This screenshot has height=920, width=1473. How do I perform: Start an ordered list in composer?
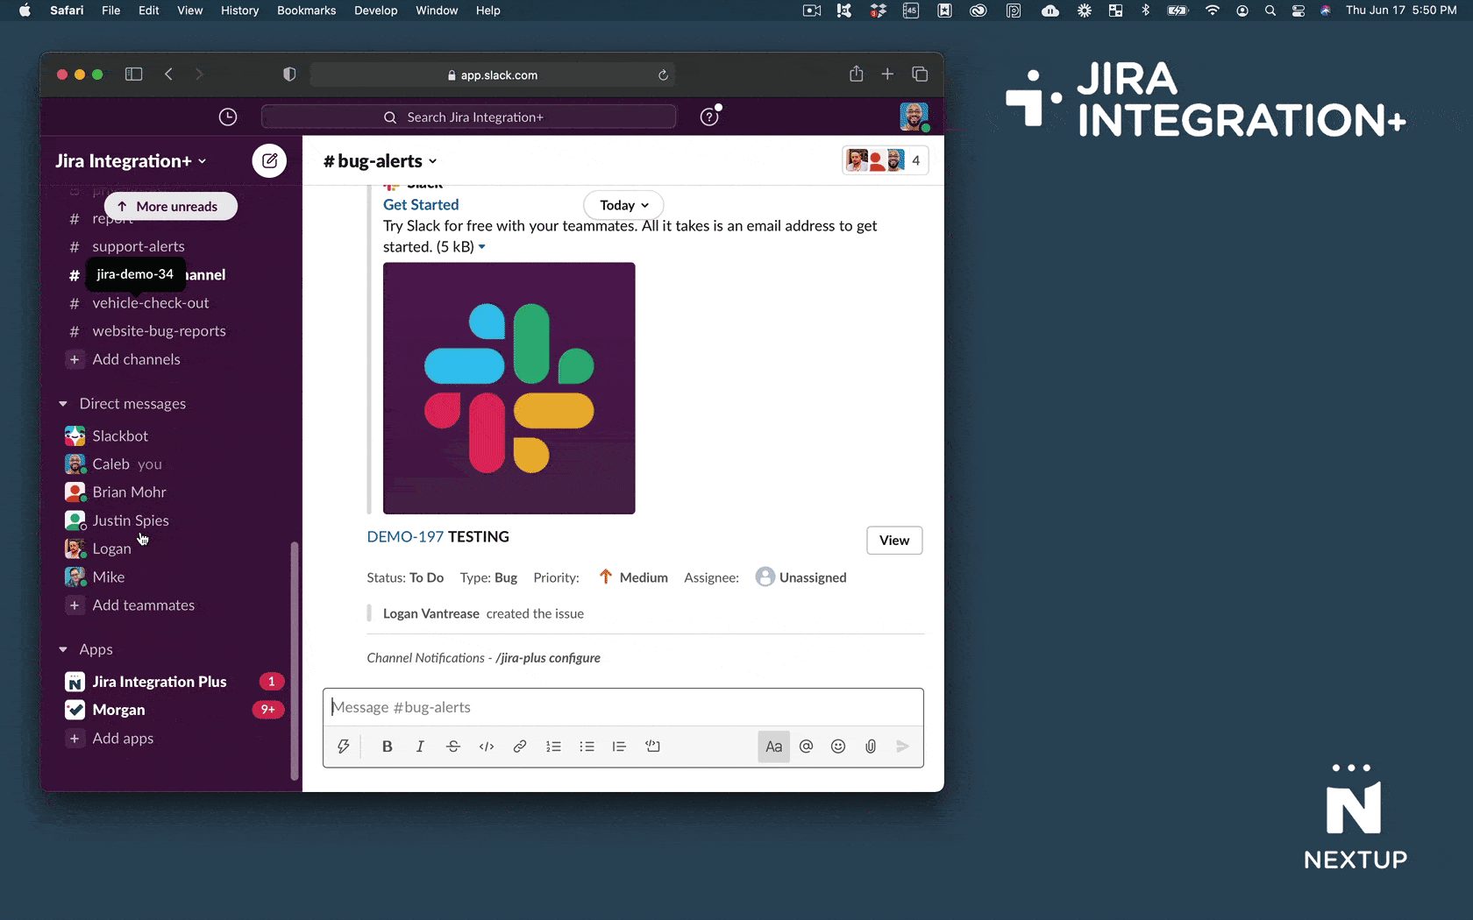click(553, 747)
